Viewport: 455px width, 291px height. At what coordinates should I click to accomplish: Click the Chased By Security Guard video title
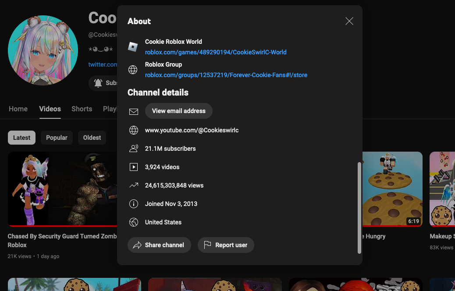click(62, 241)
